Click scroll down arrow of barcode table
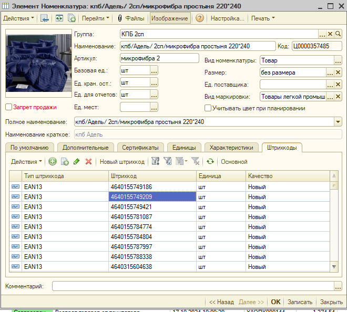 [x=334, y=267]
